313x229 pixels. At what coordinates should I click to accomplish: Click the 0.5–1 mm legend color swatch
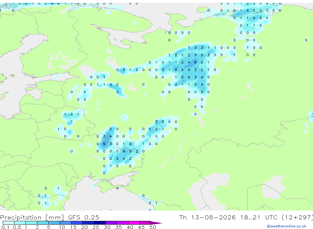tap(20, 223)
